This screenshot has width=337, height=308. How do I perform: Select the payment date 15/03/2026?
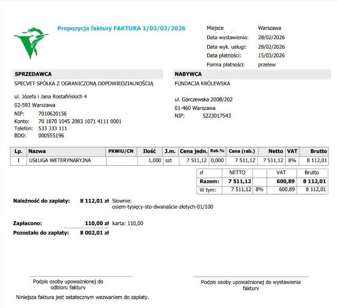click(x=271, y=56)
